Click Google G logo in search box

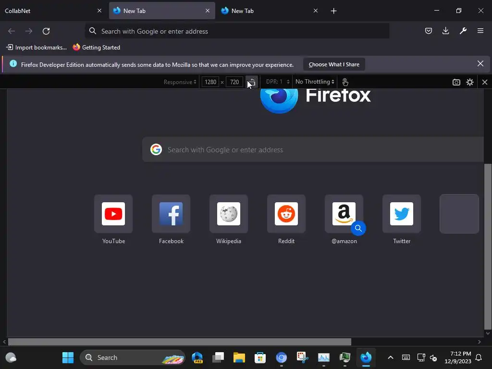[x=156, y=149]
